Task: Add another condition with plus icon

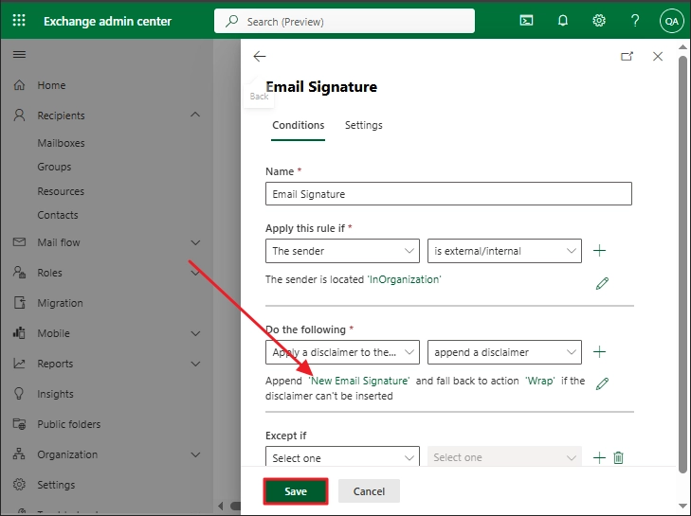Action: pos(599,251)
